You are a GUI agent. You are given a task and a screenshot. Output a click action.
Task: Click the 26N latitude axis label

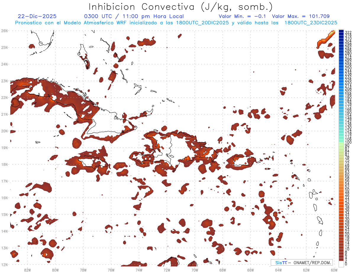[4, 31]
